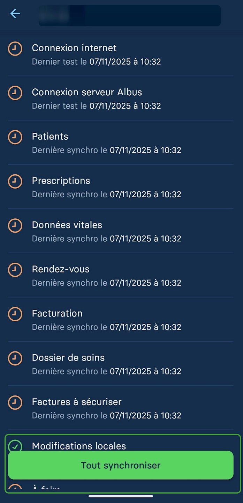Select the Connexion internet row label
The image size is (243, 503).
coord(74,48)
